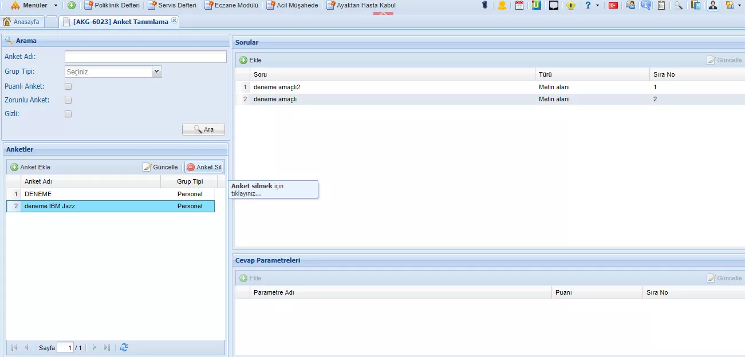Screen dimensions: 745x357
Task: Click the Anket Sil button
Action: click(x=204, y=167)
